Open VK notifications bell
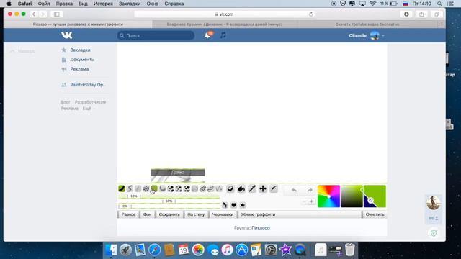The image size is (461, 259). (208, 35)
